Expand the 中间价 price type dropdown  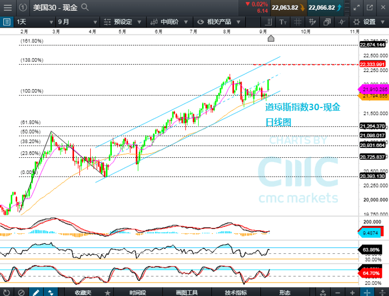pyautogui.click(x=168, y=22)
